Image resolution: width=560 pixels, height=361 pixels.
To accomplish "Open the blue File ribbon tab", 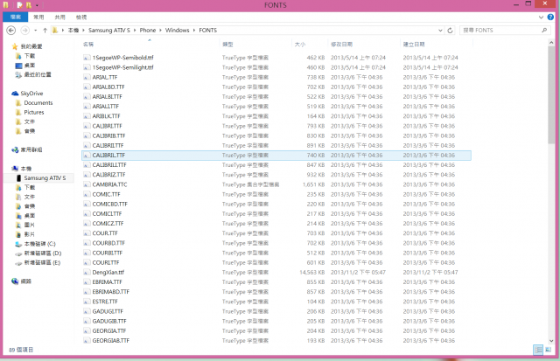I will [x=15, y=17].
